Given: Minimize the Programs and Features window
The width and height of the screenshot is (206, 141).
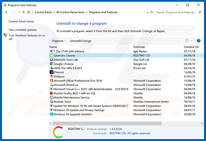Looking at the screenshot, I should pos(177,5).
